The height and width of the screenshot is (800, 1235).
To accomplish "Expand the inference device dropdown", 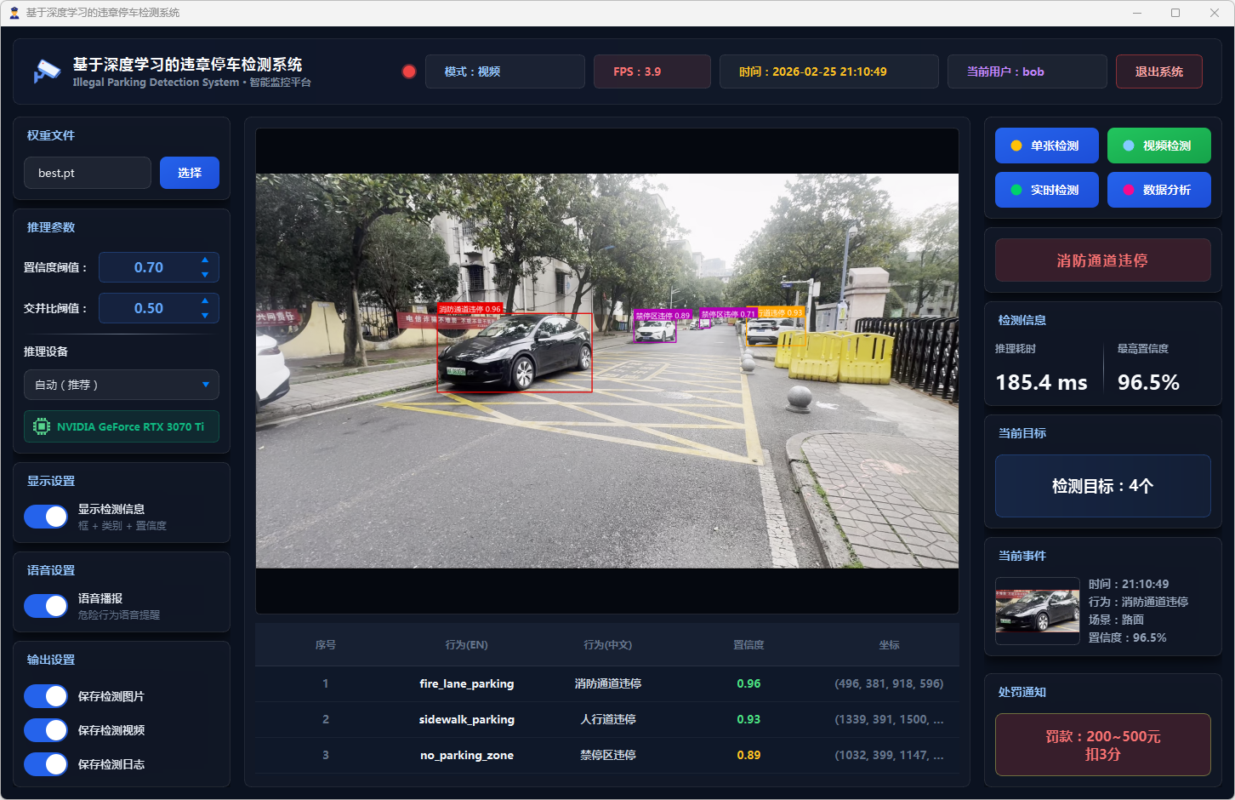I will point(122,385).
